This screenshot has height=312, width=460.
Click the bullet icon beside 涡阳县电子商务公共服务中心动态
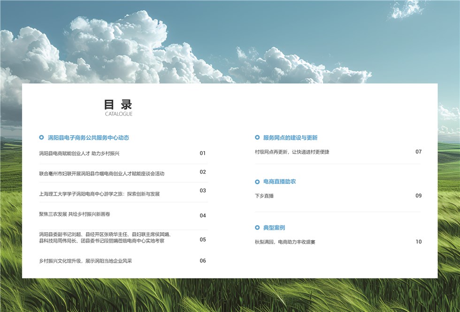coord(41,137)
